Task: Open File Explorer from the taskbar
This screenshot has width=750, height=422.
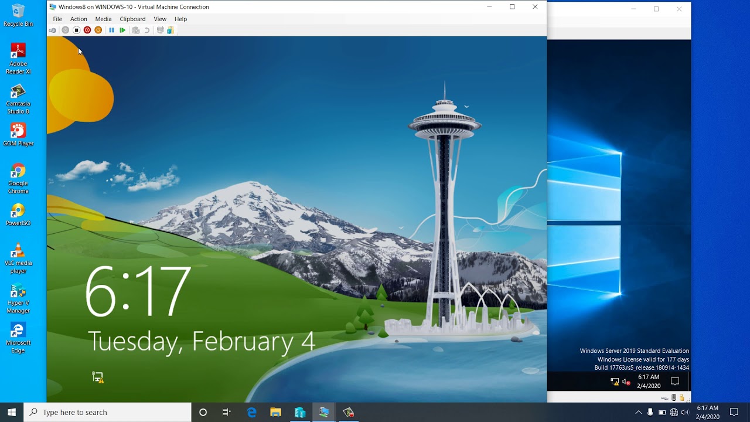Action: [275, 412]
